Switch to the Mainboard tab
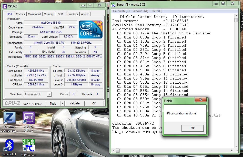 coord(34,14)
